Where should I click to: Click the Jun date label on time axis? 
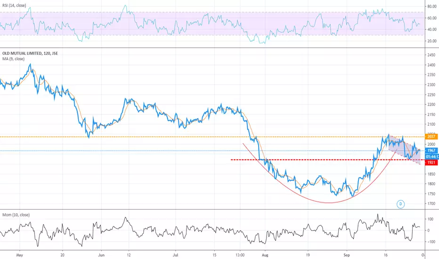click(x=101, y=255)
